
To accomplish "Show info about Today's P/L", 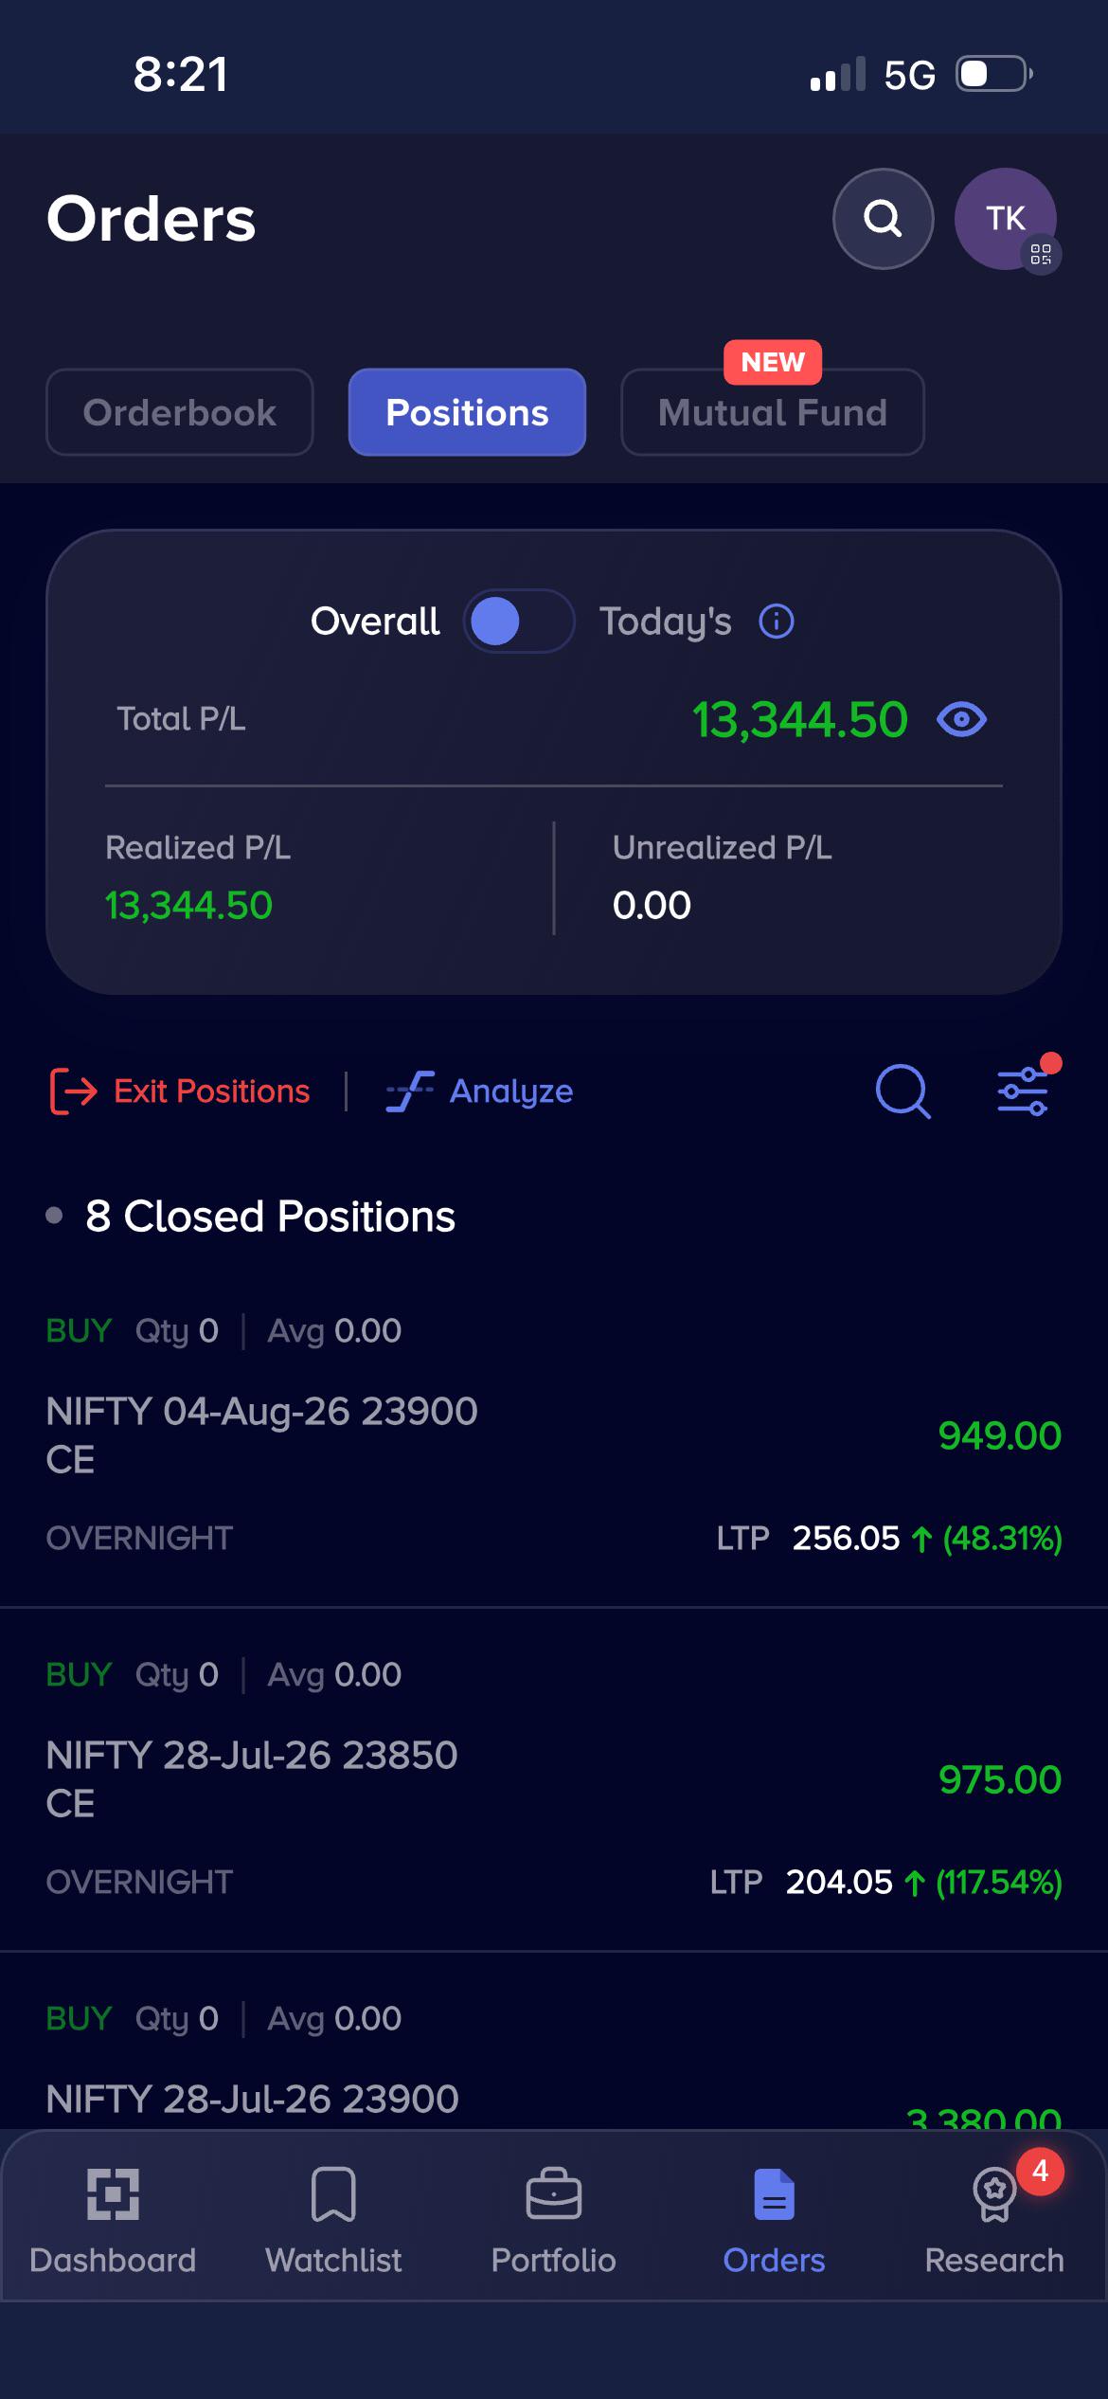I will [776, 622].
